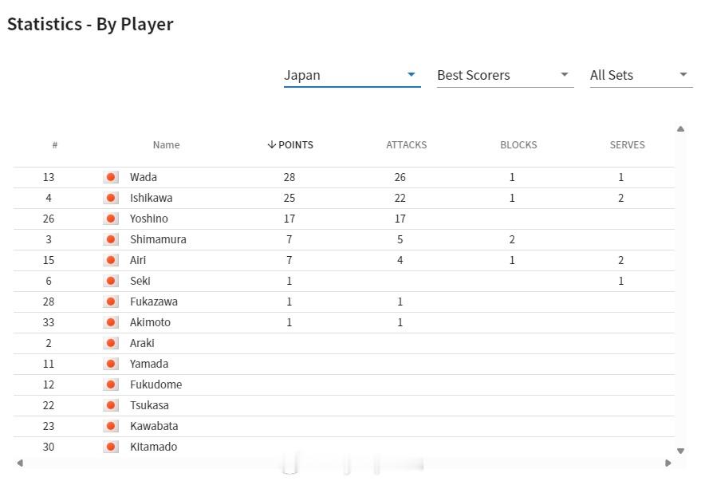Viewport: 705px width, 481px height.
Task: Click the flag icon next to Ishikawa
Action: pyautogui.click(x=111, y=198)
